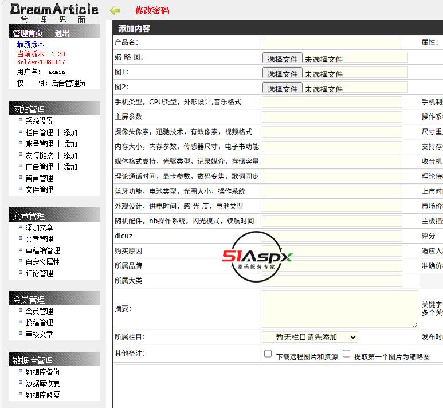Click the bullet icon beside 添加文章
This screenshot has width=443, height=408.
(x=20, y=226)
